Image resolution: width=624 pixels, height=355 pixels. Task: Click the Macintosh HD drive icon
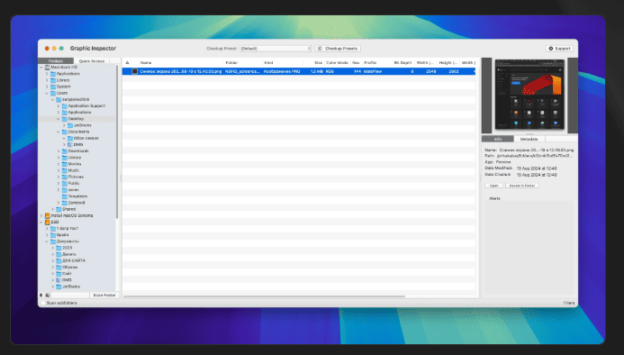(x=48, y=68)
